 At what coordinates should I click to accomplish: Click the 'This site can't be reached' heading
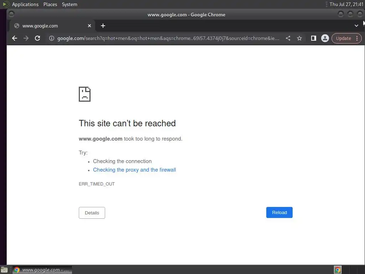coord(127,123)
